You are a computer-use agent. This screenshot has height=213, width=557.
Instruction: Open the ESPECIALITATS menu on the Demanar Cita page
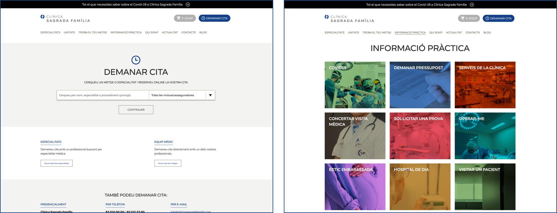coord(50,32)
